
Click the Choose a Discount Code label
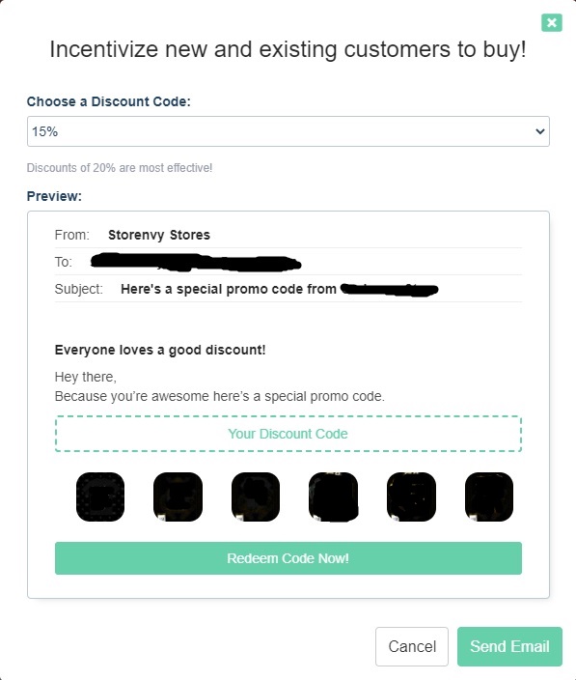109,101
